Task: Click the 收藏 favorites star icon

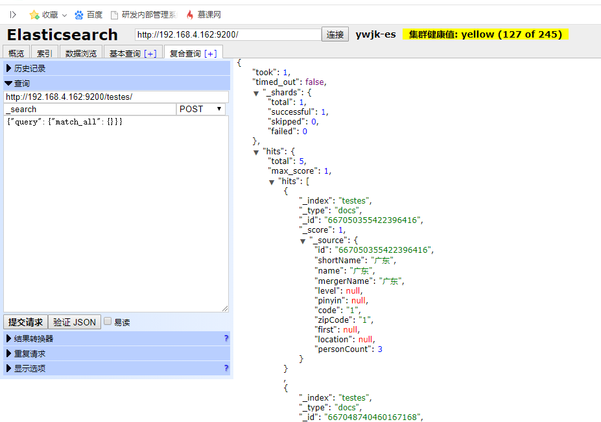Action: pyautogui.click(x=35, y=14)
